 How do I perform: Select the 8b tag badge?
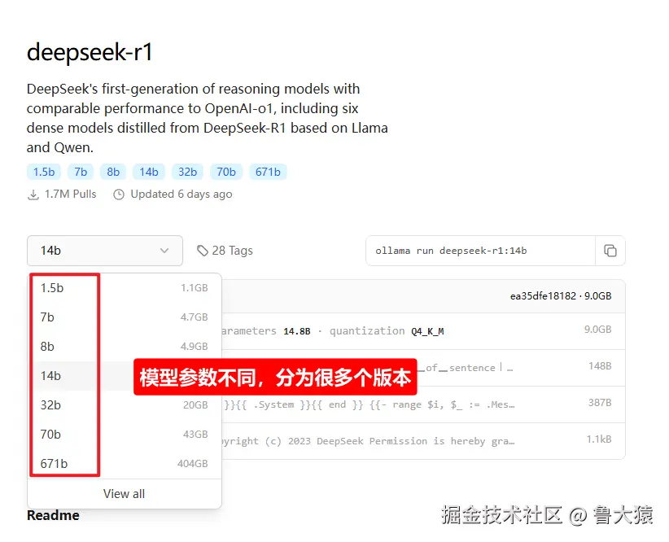[x=113, y=172]
